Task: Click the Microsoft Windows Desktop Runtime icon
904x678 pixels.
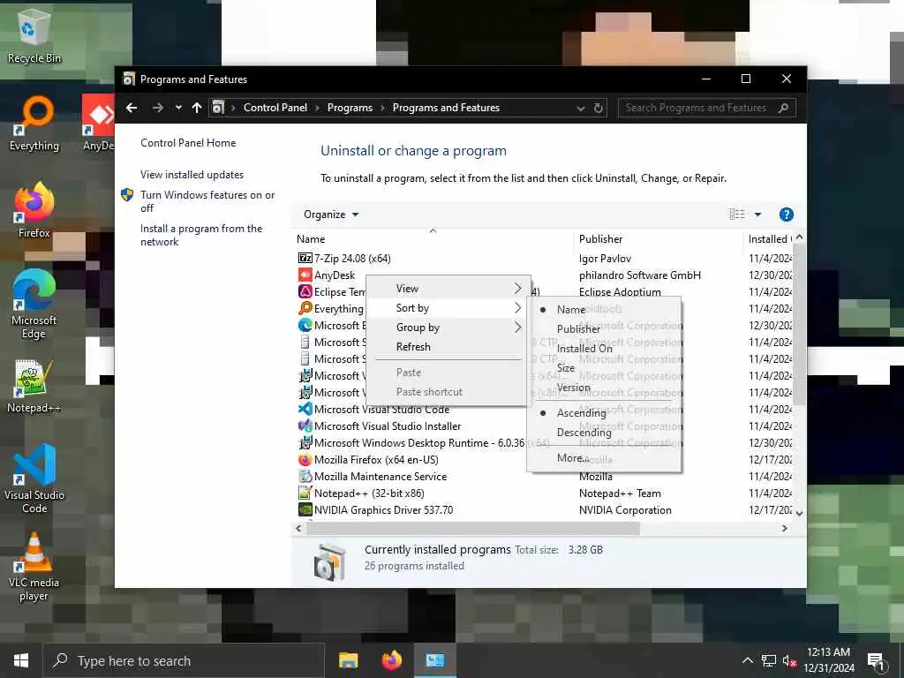Action: click(x=305, y=443)
